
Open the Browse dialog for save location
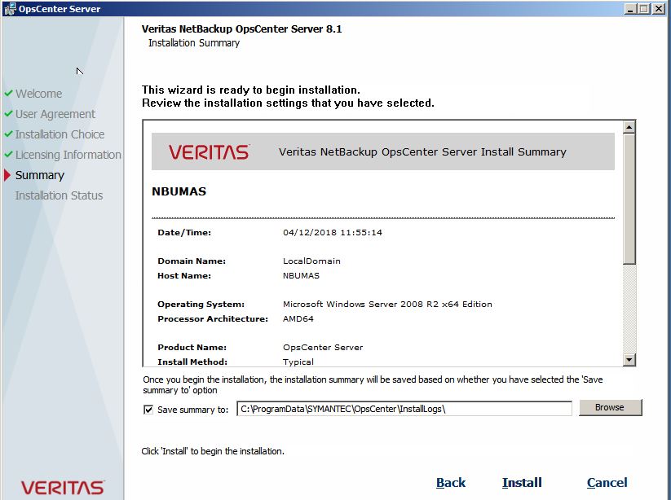(x=610, y=407)
